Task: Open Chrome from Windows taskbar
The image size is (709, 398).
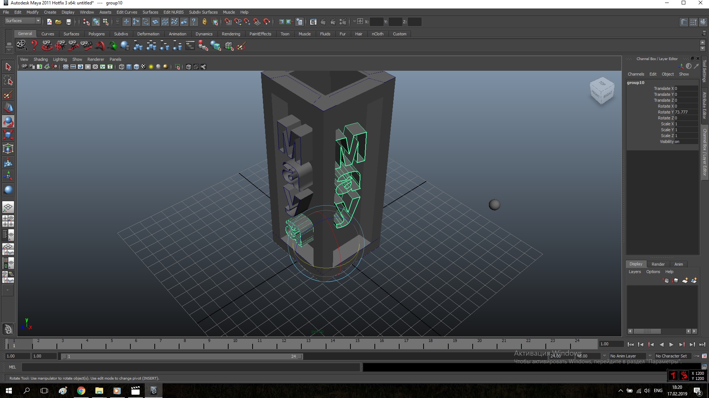Action: pos(81,391)
